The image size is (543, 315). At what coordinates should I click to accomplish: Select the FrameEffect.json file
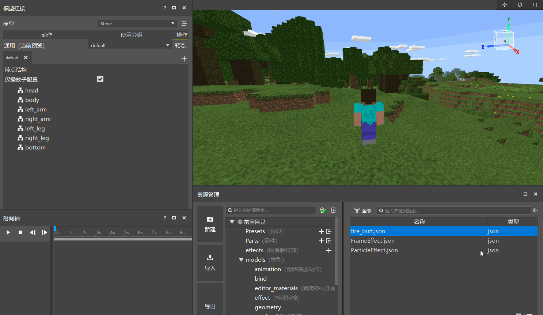click(x=444, y=241)
